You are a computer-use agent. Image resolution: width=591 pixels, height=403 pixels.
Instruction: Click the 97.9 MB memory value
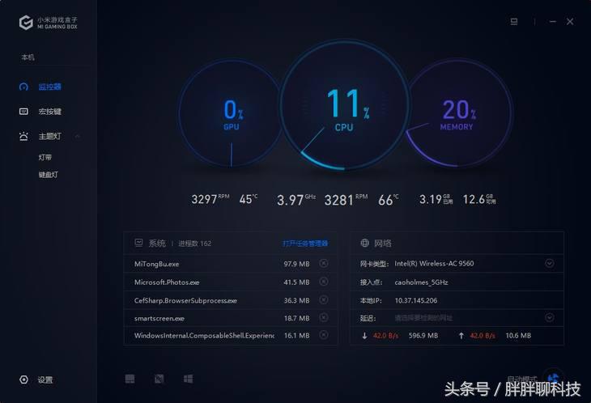pos(296,264)
